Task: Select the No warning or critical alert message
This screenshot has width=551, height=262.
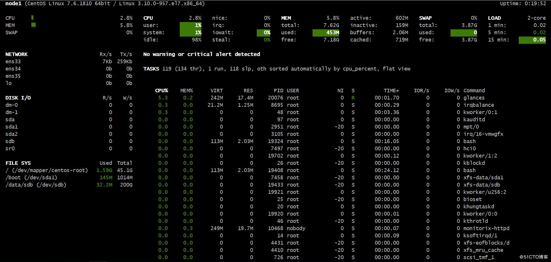Action: click(202, 54)
